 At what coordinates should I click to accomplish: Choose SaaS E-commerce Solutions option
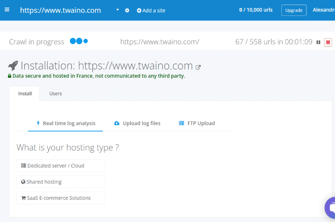[61, 198]
